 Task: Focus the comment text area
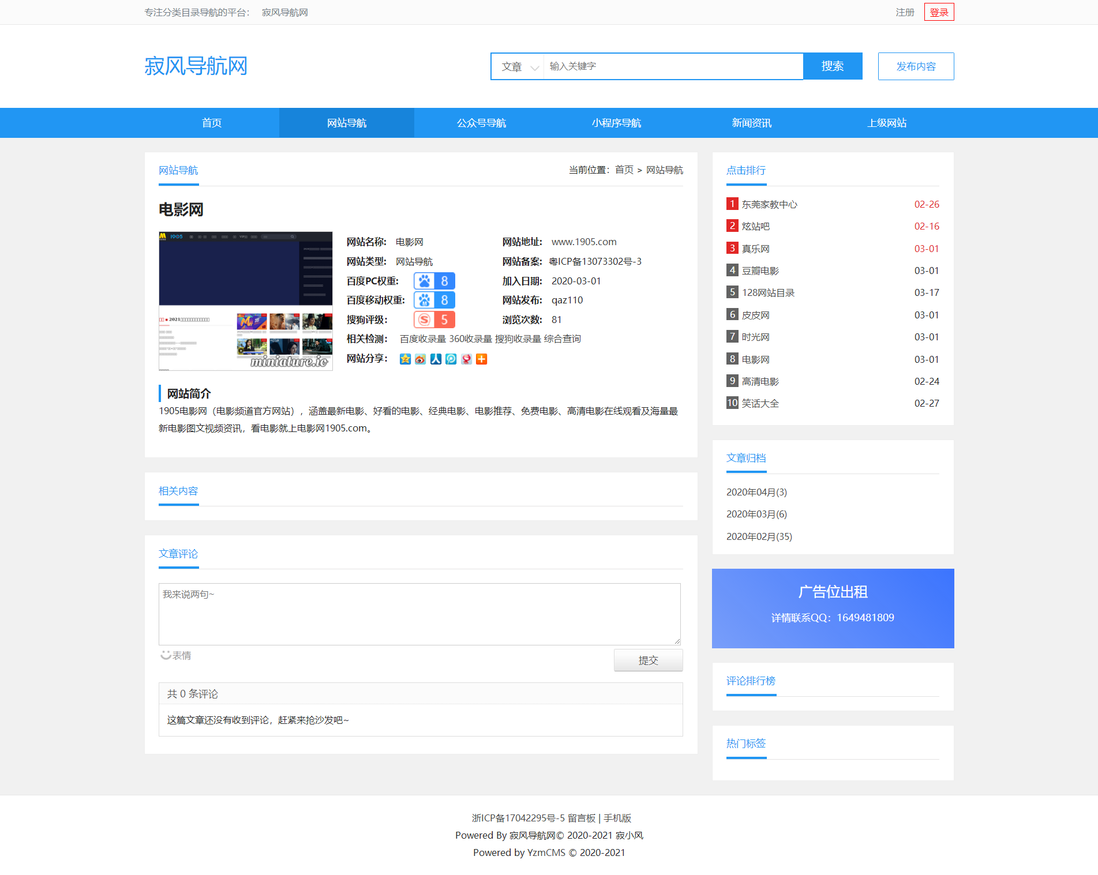419,614
